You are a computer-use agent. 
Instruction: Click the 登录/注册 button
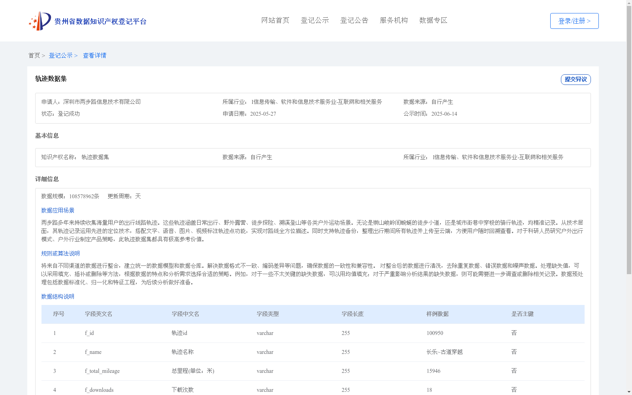click(x=574, y=21)
